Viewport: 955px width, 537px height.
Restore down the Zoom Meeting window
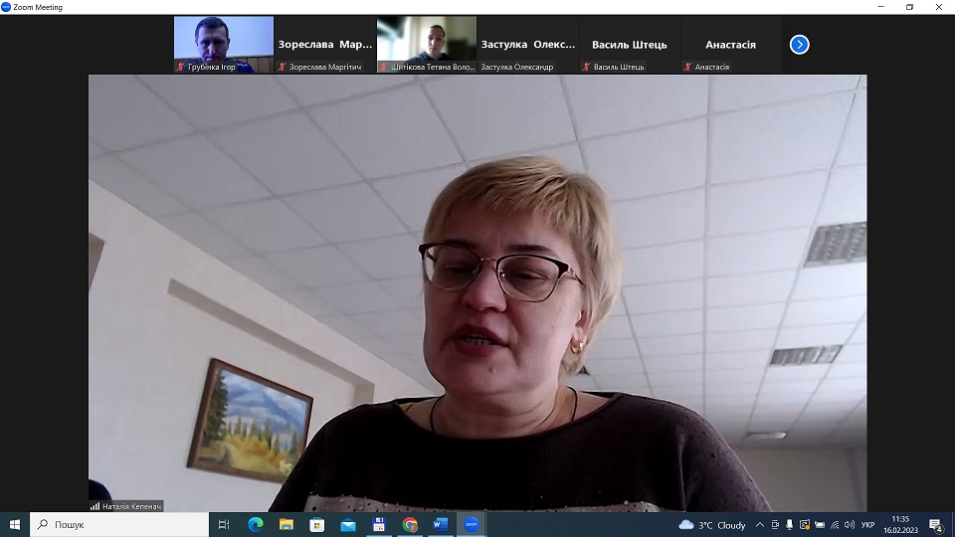point(910,7)
